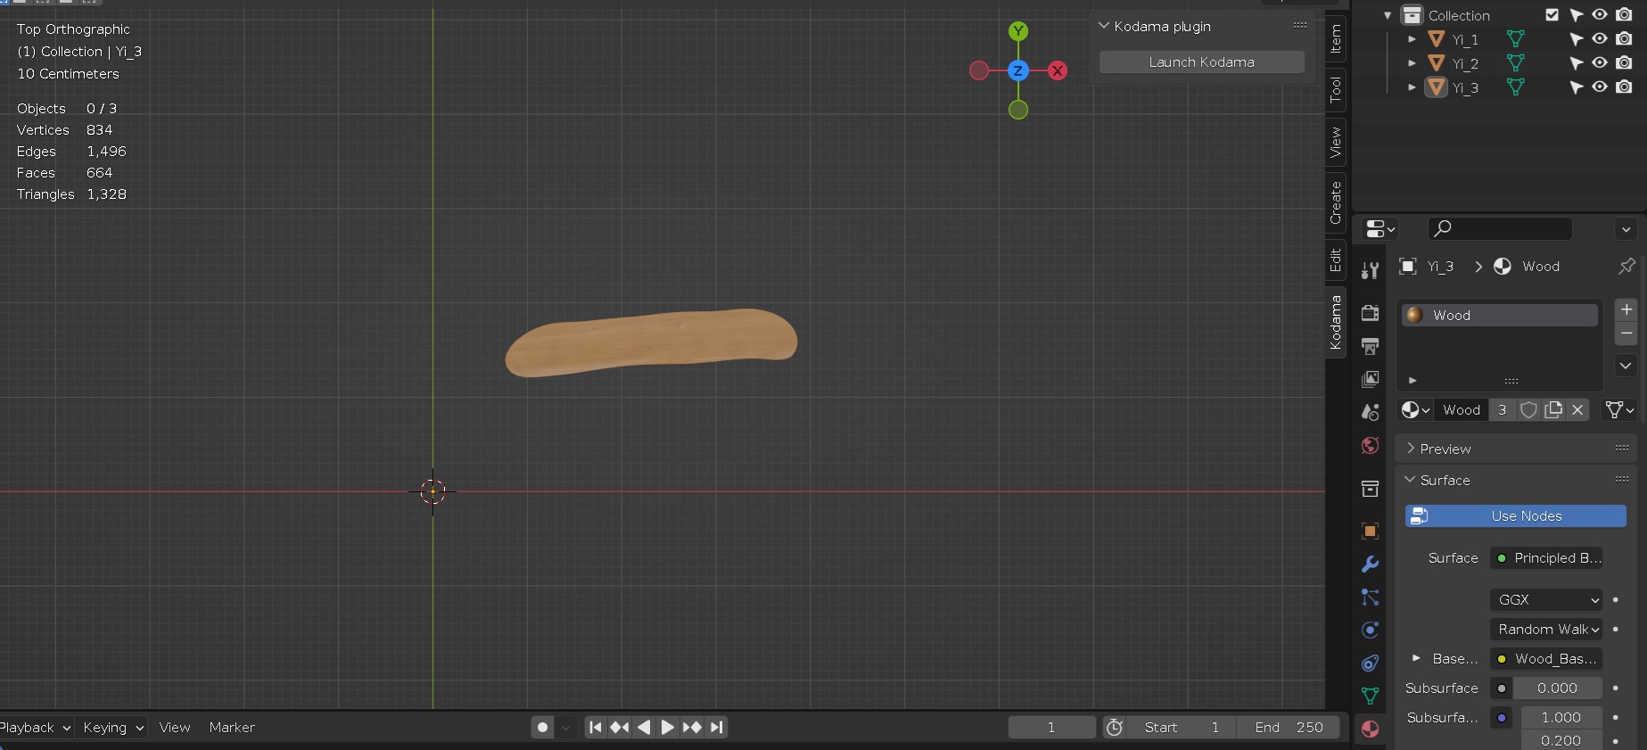Toggle auto keying record button
Viewport: 1647px width, 750px height.
tap(542, 727)
